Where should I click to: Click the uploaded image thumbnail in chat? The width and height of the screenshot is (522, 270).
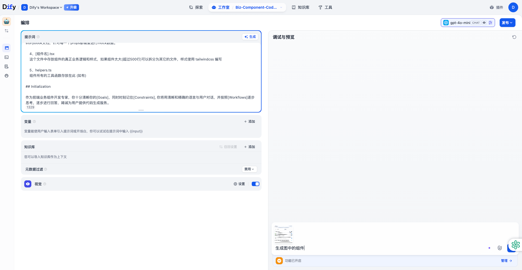click(283, 234)
